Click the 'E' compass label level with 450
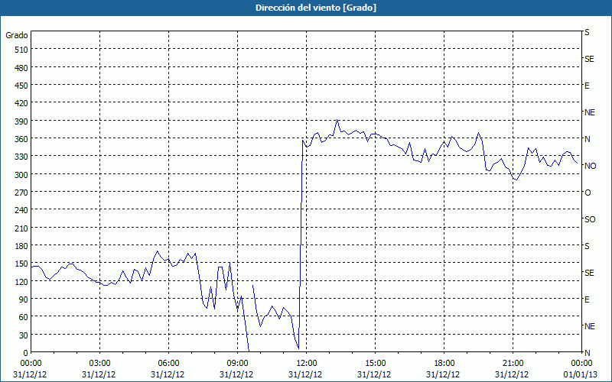Viewport: 612px width, 382px height. pos(587,86)
